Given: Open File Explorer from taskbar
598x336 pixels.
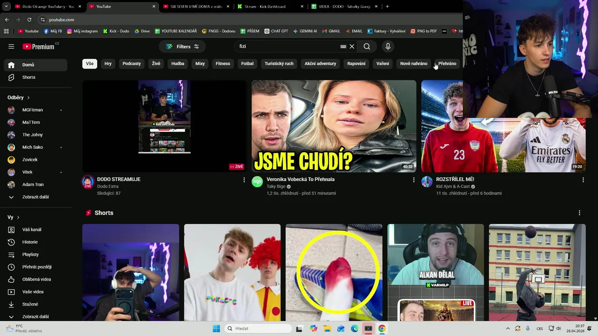Looking at the screenshot, I should pos(327,329).
